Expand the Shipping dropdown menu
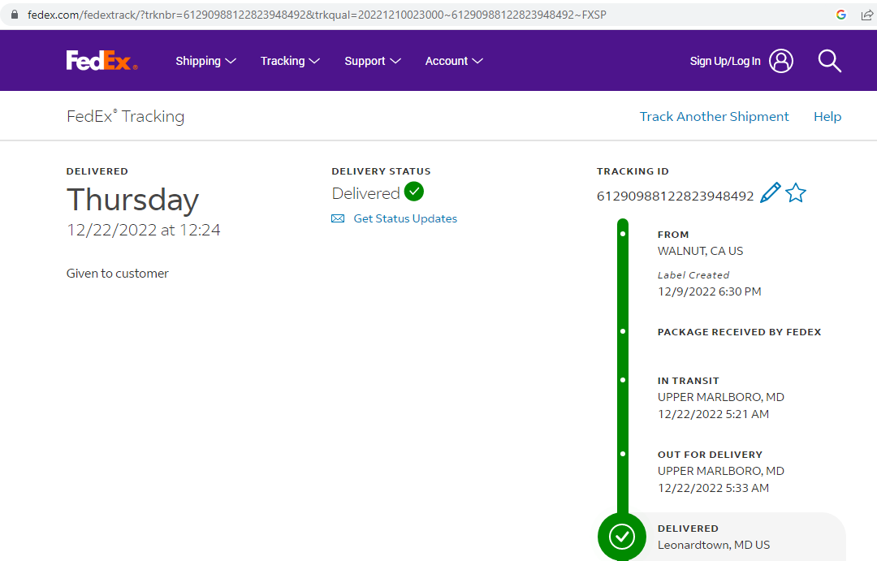Image resolution: width=877 pixels, height=561 pixels. (205, 61)
